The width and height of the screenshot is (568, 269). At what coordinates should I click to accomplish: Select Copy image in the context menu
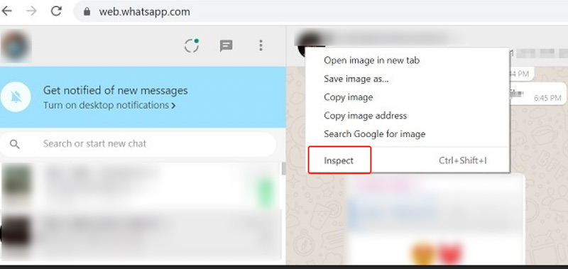click(348, 97)
